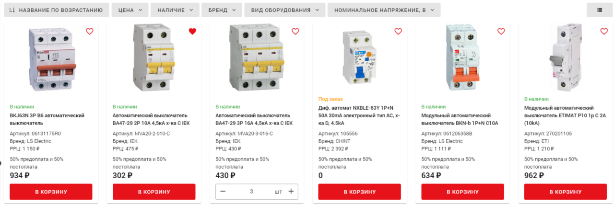Open the NXBLE-63Y product image
Image resolution: width=614 pixels, height=205 pixels.
(x=360, y=58)
